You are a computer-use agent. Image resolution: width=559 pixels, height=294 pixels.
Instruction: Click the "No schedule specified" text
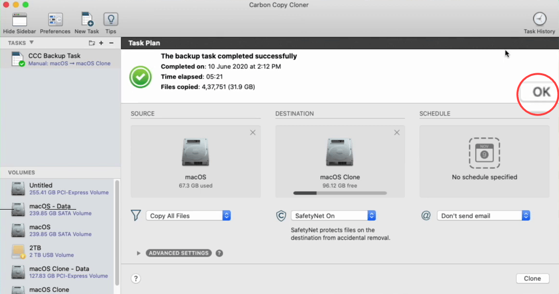[484, 177]
